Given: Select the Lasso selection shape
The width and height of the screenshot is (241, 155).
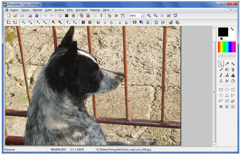Looking at the screenshot, I should pyautogui.click(x=221, y=101).
